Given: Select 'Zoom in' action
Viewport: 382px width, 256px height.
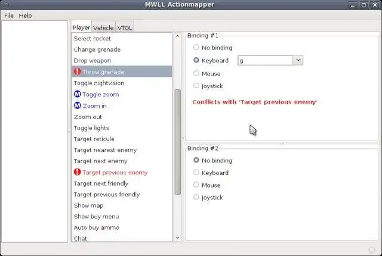Looking at the screenshot, I should click(x=122, y=105).
